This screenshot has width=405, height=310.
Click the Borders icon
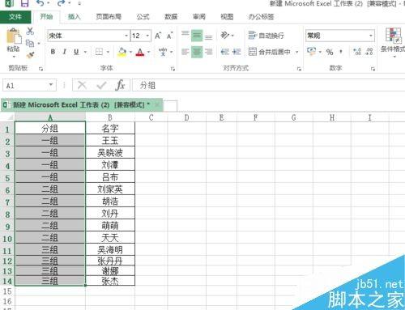[99, 52]
